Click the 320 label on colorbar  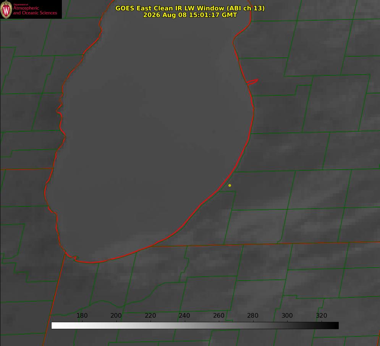coord(322,315)
